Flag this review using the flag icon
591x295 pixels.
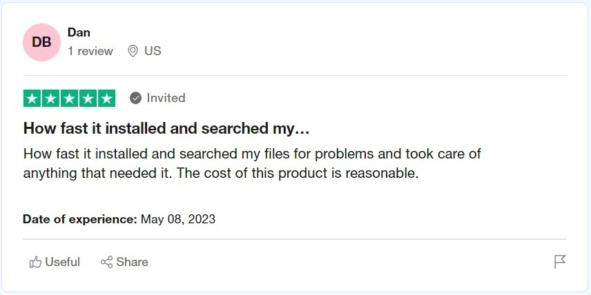[x=560, y=262]
